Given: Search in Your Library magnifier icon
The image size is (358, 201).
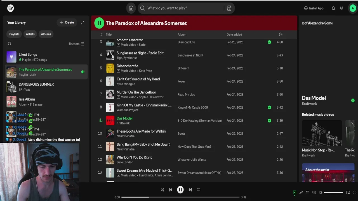Looking at the screenshot, I should point(10,44).
